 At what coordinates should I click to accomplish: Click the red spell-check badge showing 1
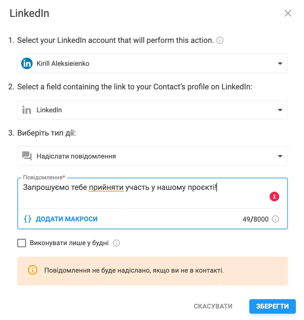(x=274, y=197)
